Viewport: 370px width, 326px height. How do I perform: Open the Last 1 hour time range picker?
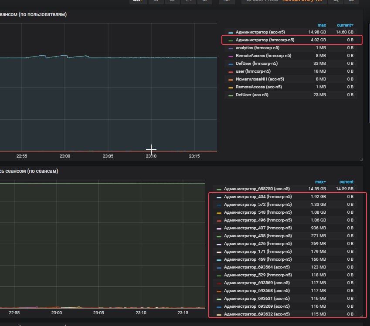pyautogui.click(x=284, y=1)
